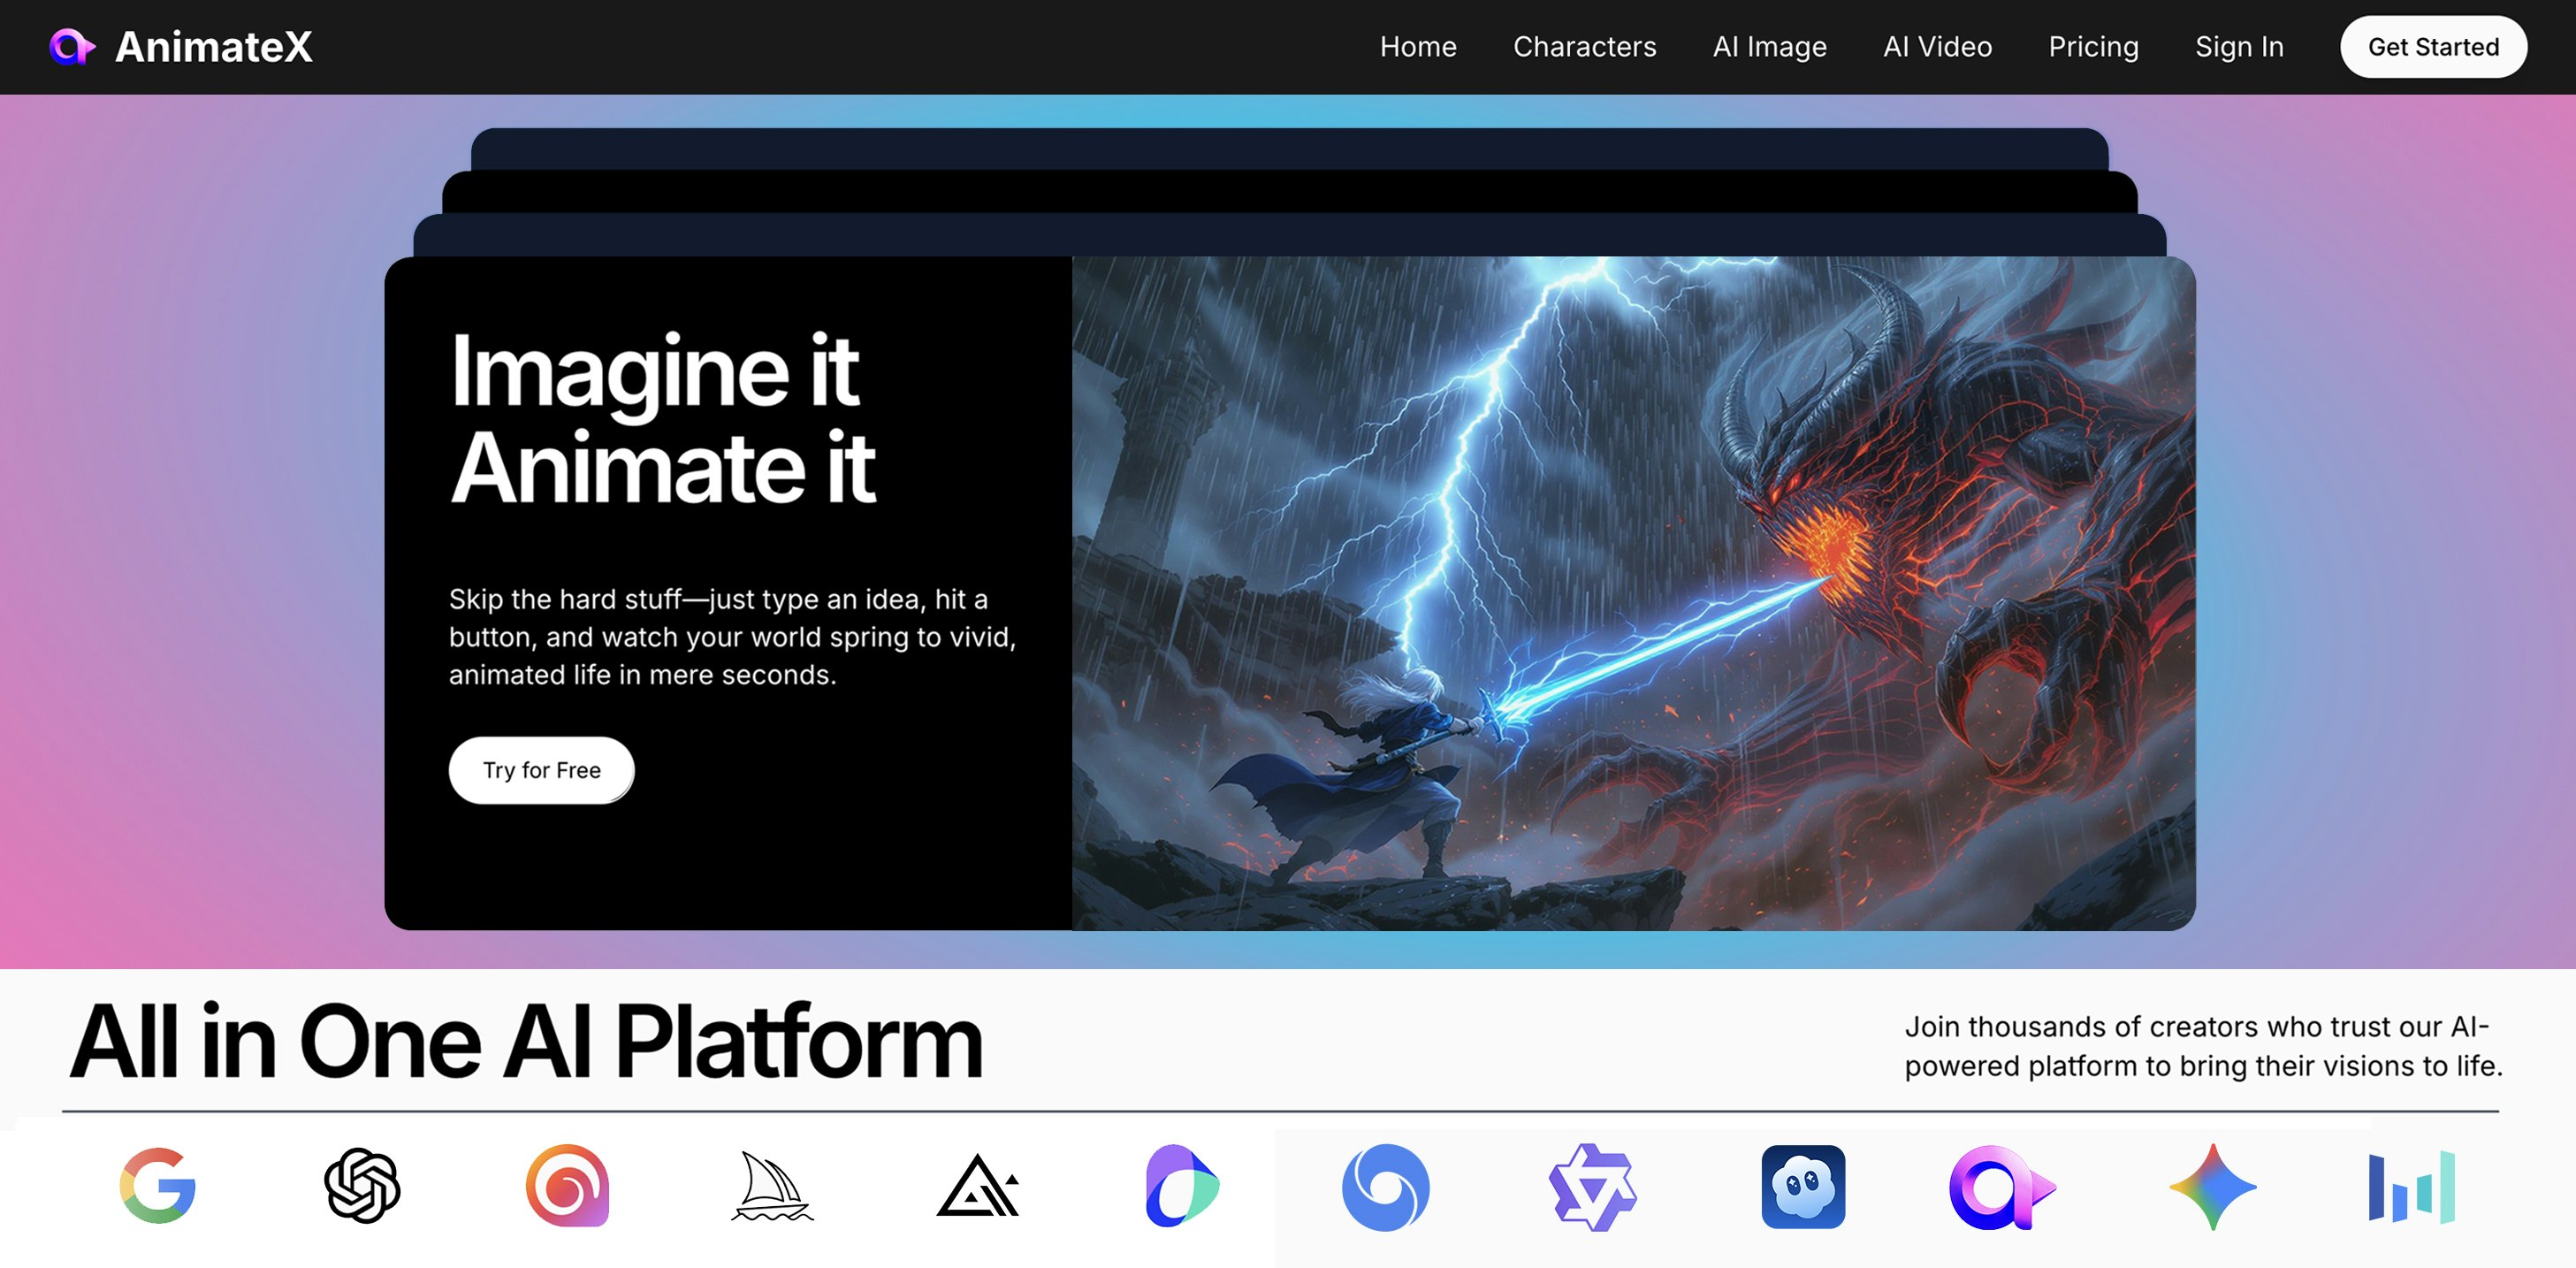Click the purple-green leaf logo icon

point(1181,1186)
